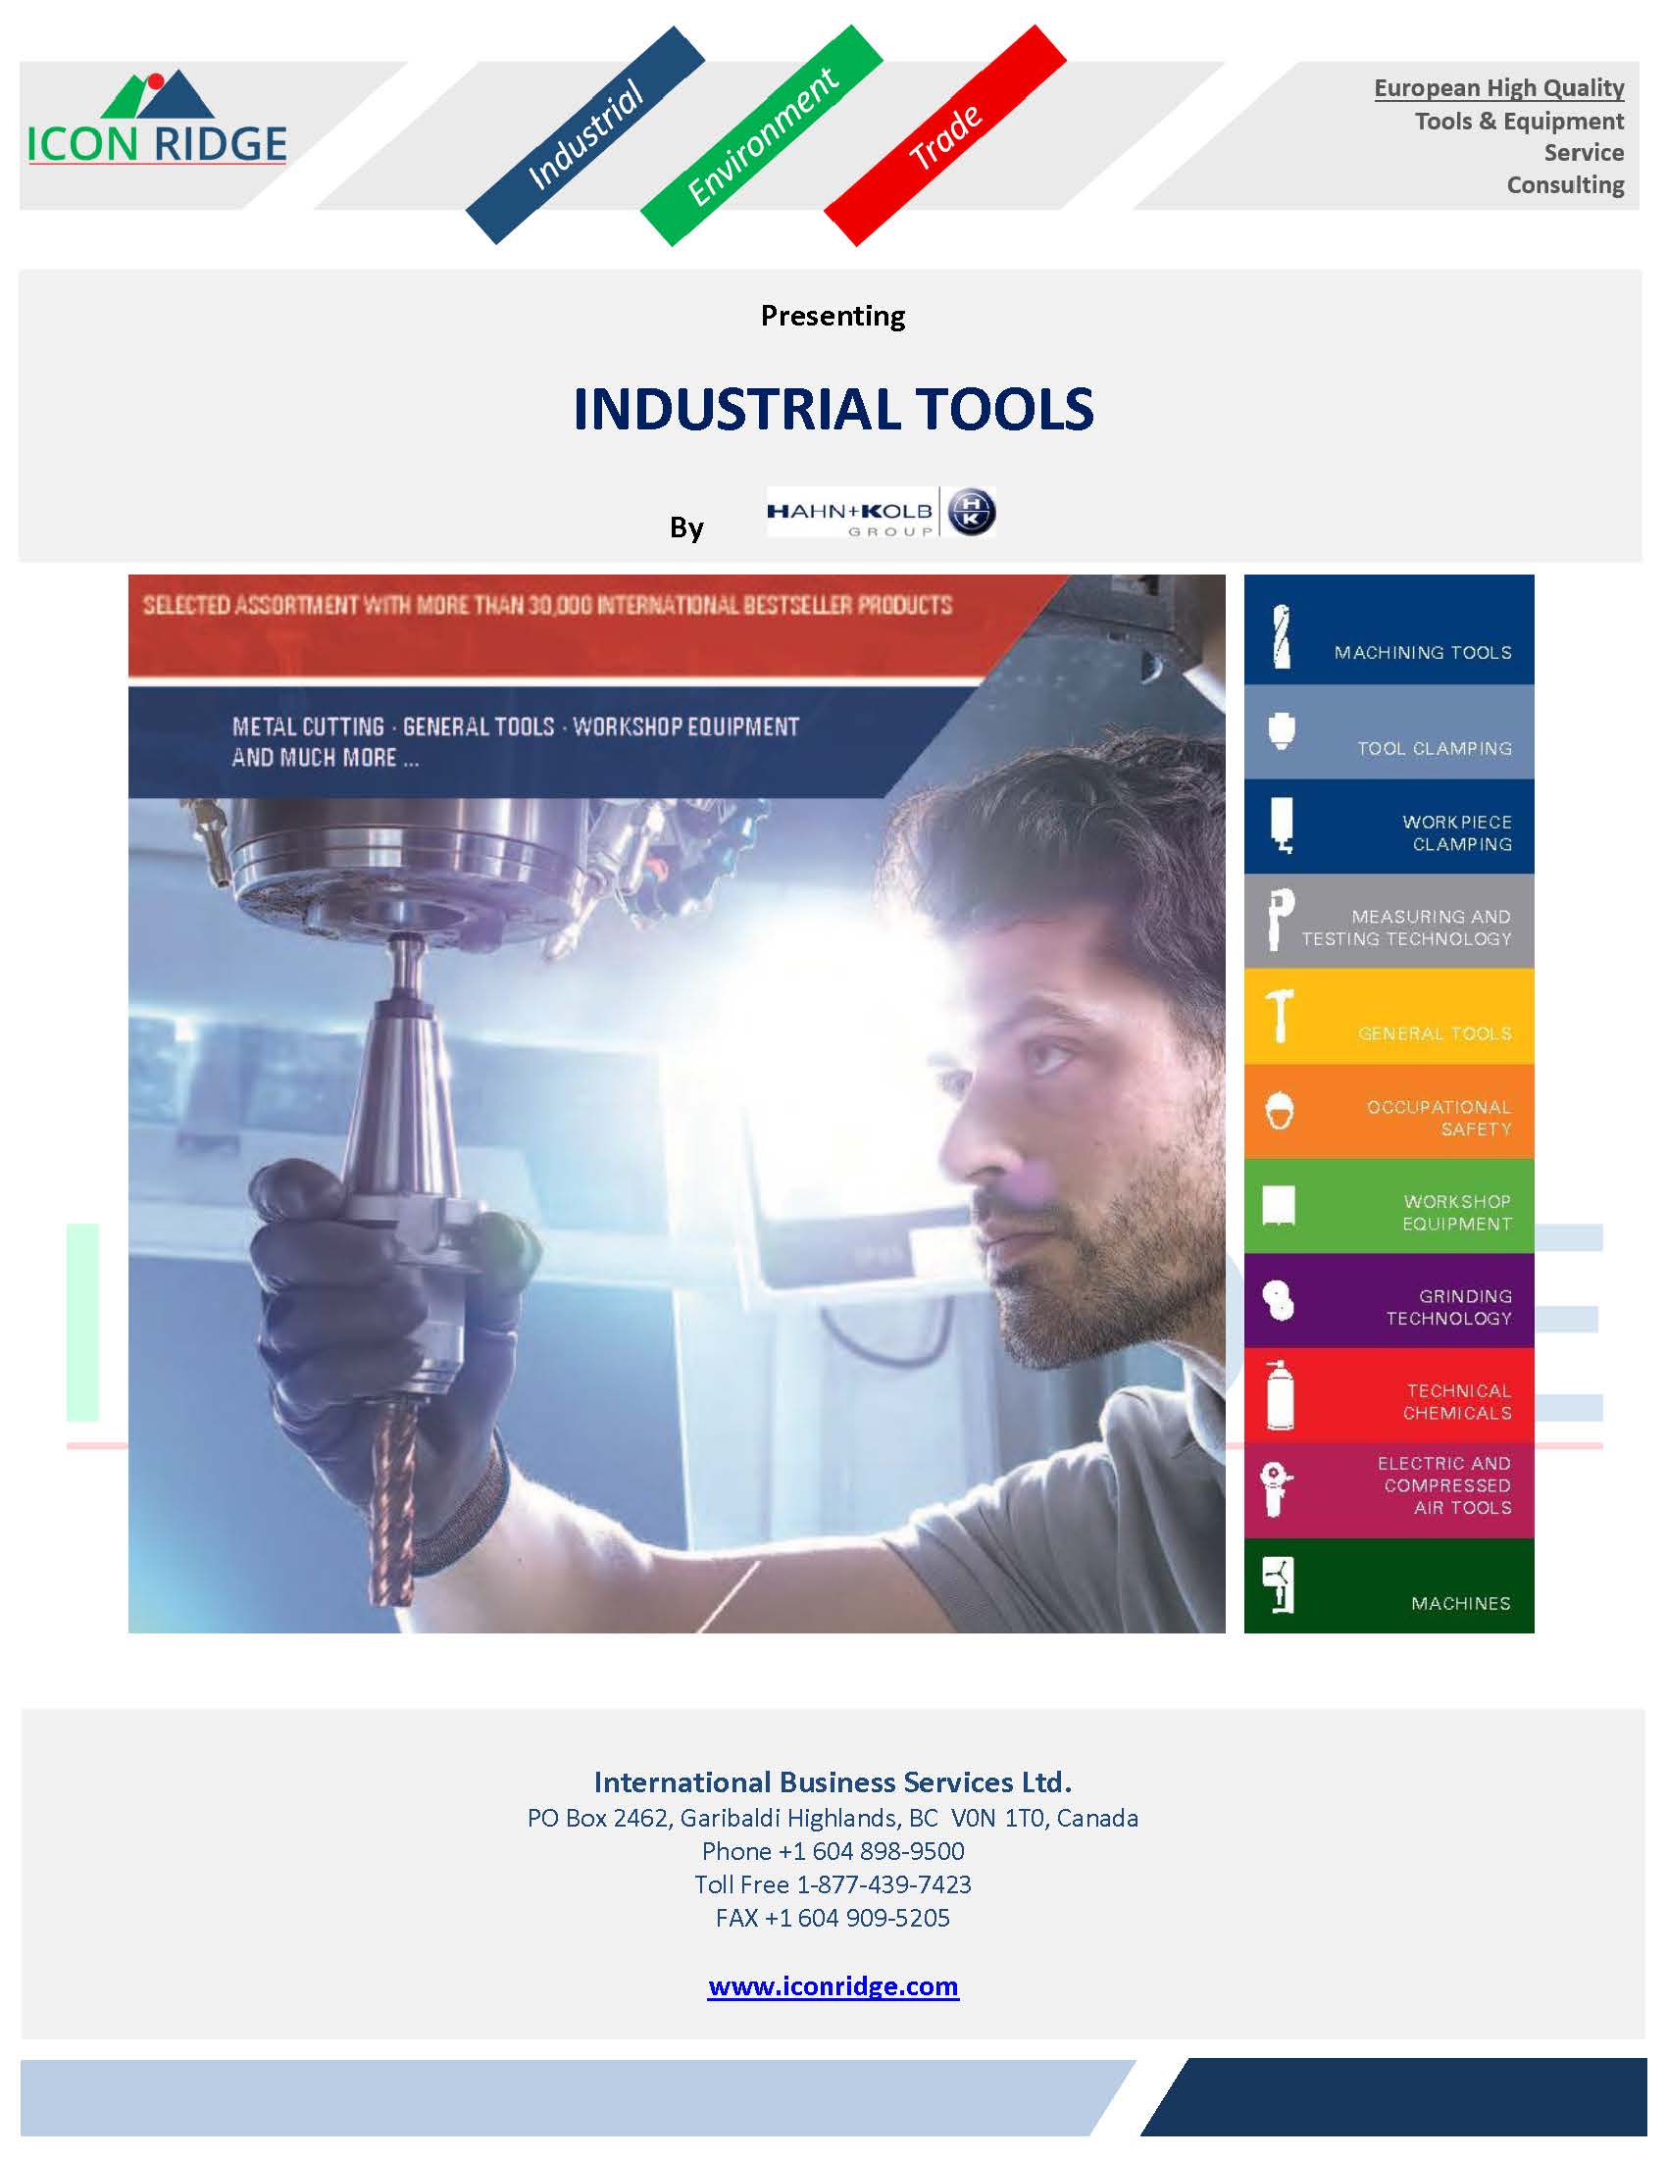This screenshot has height=2157, width=1667.
Task: Click the Grinding Technology disc icon
Action: (x=1279, y=1301)
